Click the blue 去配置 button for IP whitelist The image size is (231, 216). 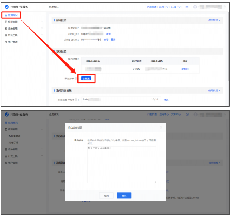pyautogui.click(x=86, y=78)
